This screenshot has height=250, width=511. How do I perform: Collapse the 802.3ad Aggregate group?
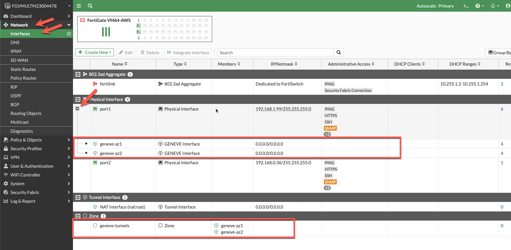[78, 74]
